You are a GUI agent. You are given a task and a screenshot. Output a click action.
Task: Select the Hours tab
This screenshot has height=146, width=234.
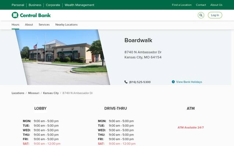click(15, 25)
